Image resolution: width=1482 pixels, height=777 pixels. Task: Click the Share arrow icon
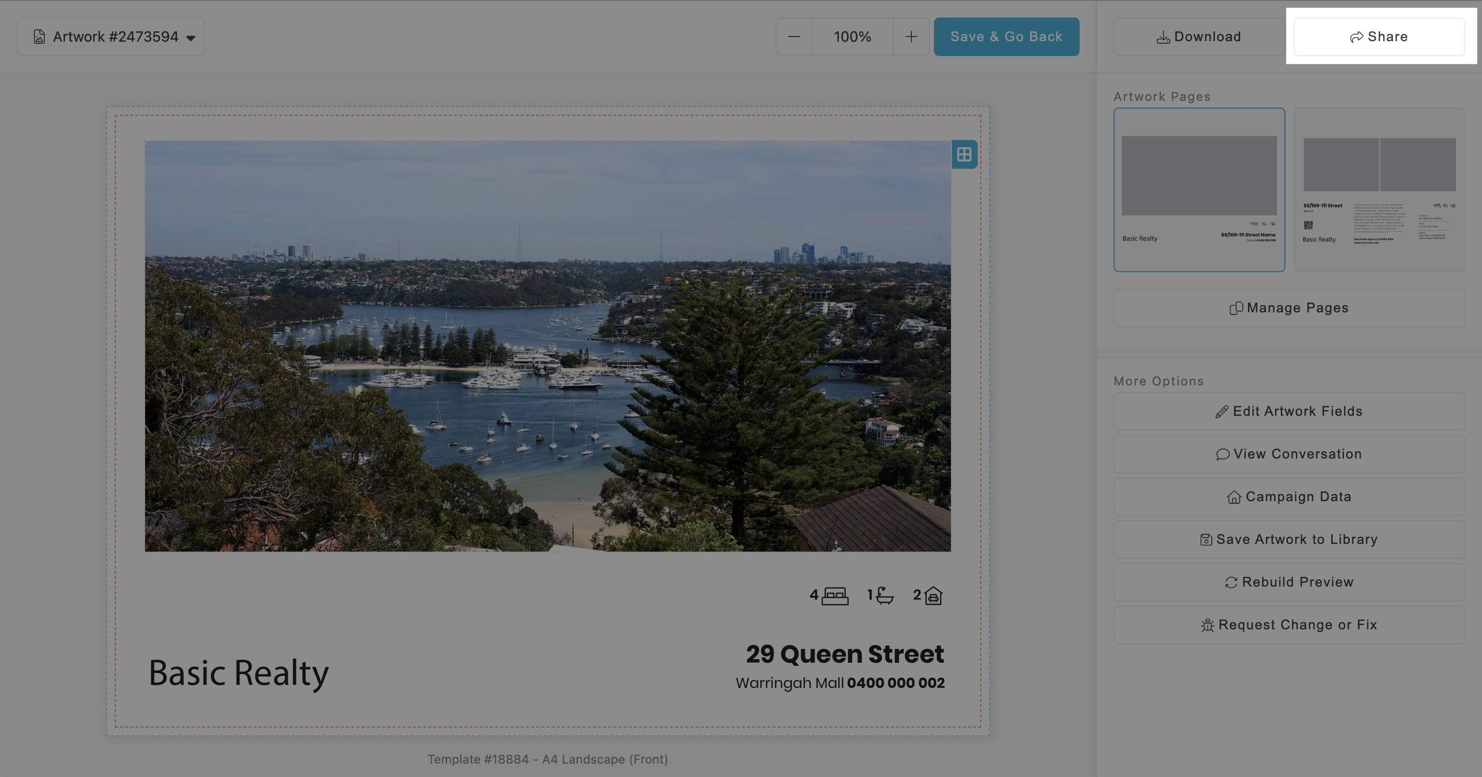click(x=1356, y=38)
